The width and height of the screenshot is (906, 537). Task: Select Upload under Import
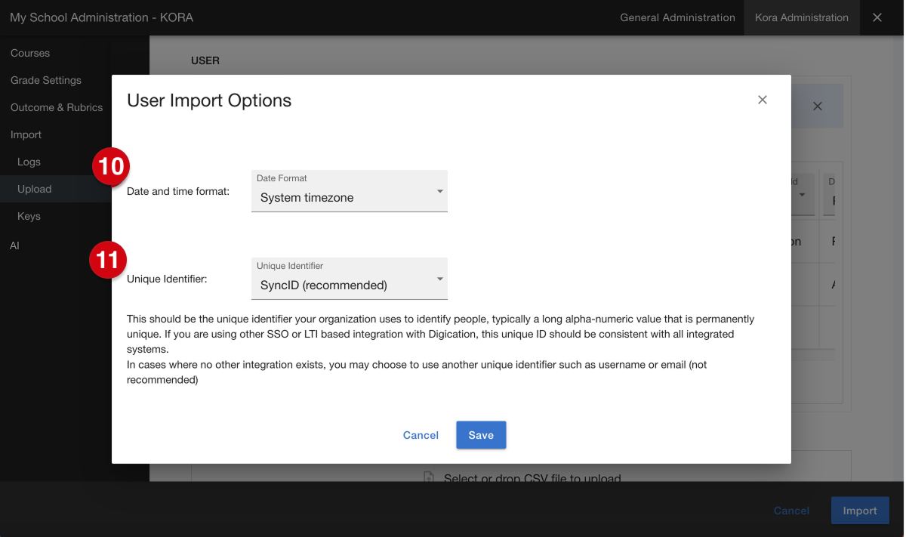[x=35, y=189]
